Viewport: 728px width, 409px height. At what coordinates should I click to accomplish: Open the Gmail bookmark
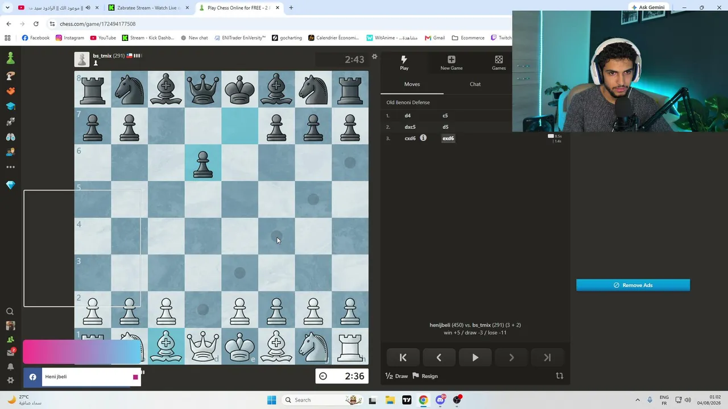(435, 38)
